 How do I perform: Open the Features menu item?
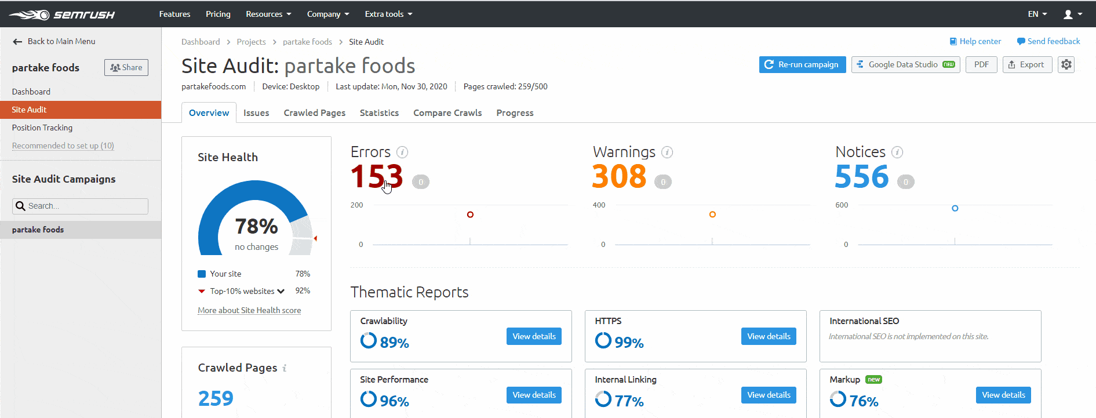click(x=174, y=14)
